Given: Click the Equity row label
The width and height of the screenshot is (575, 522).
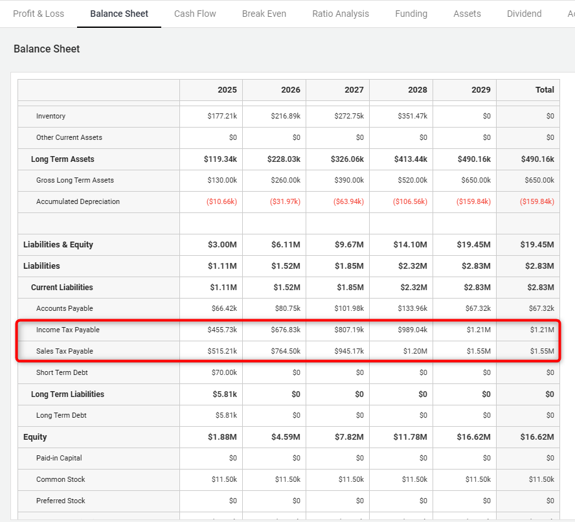Looking at the screenshot, I should [35, 437].
